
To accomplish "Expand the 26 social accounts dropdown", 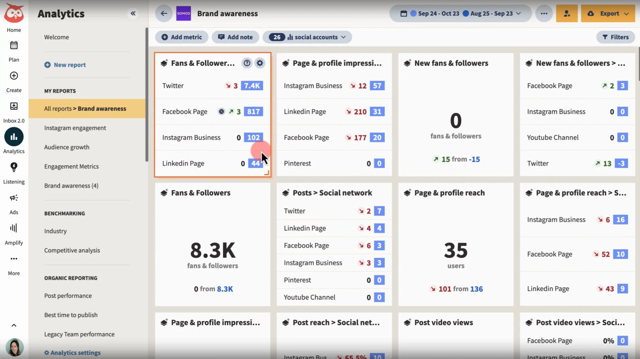I will [307, 37].
